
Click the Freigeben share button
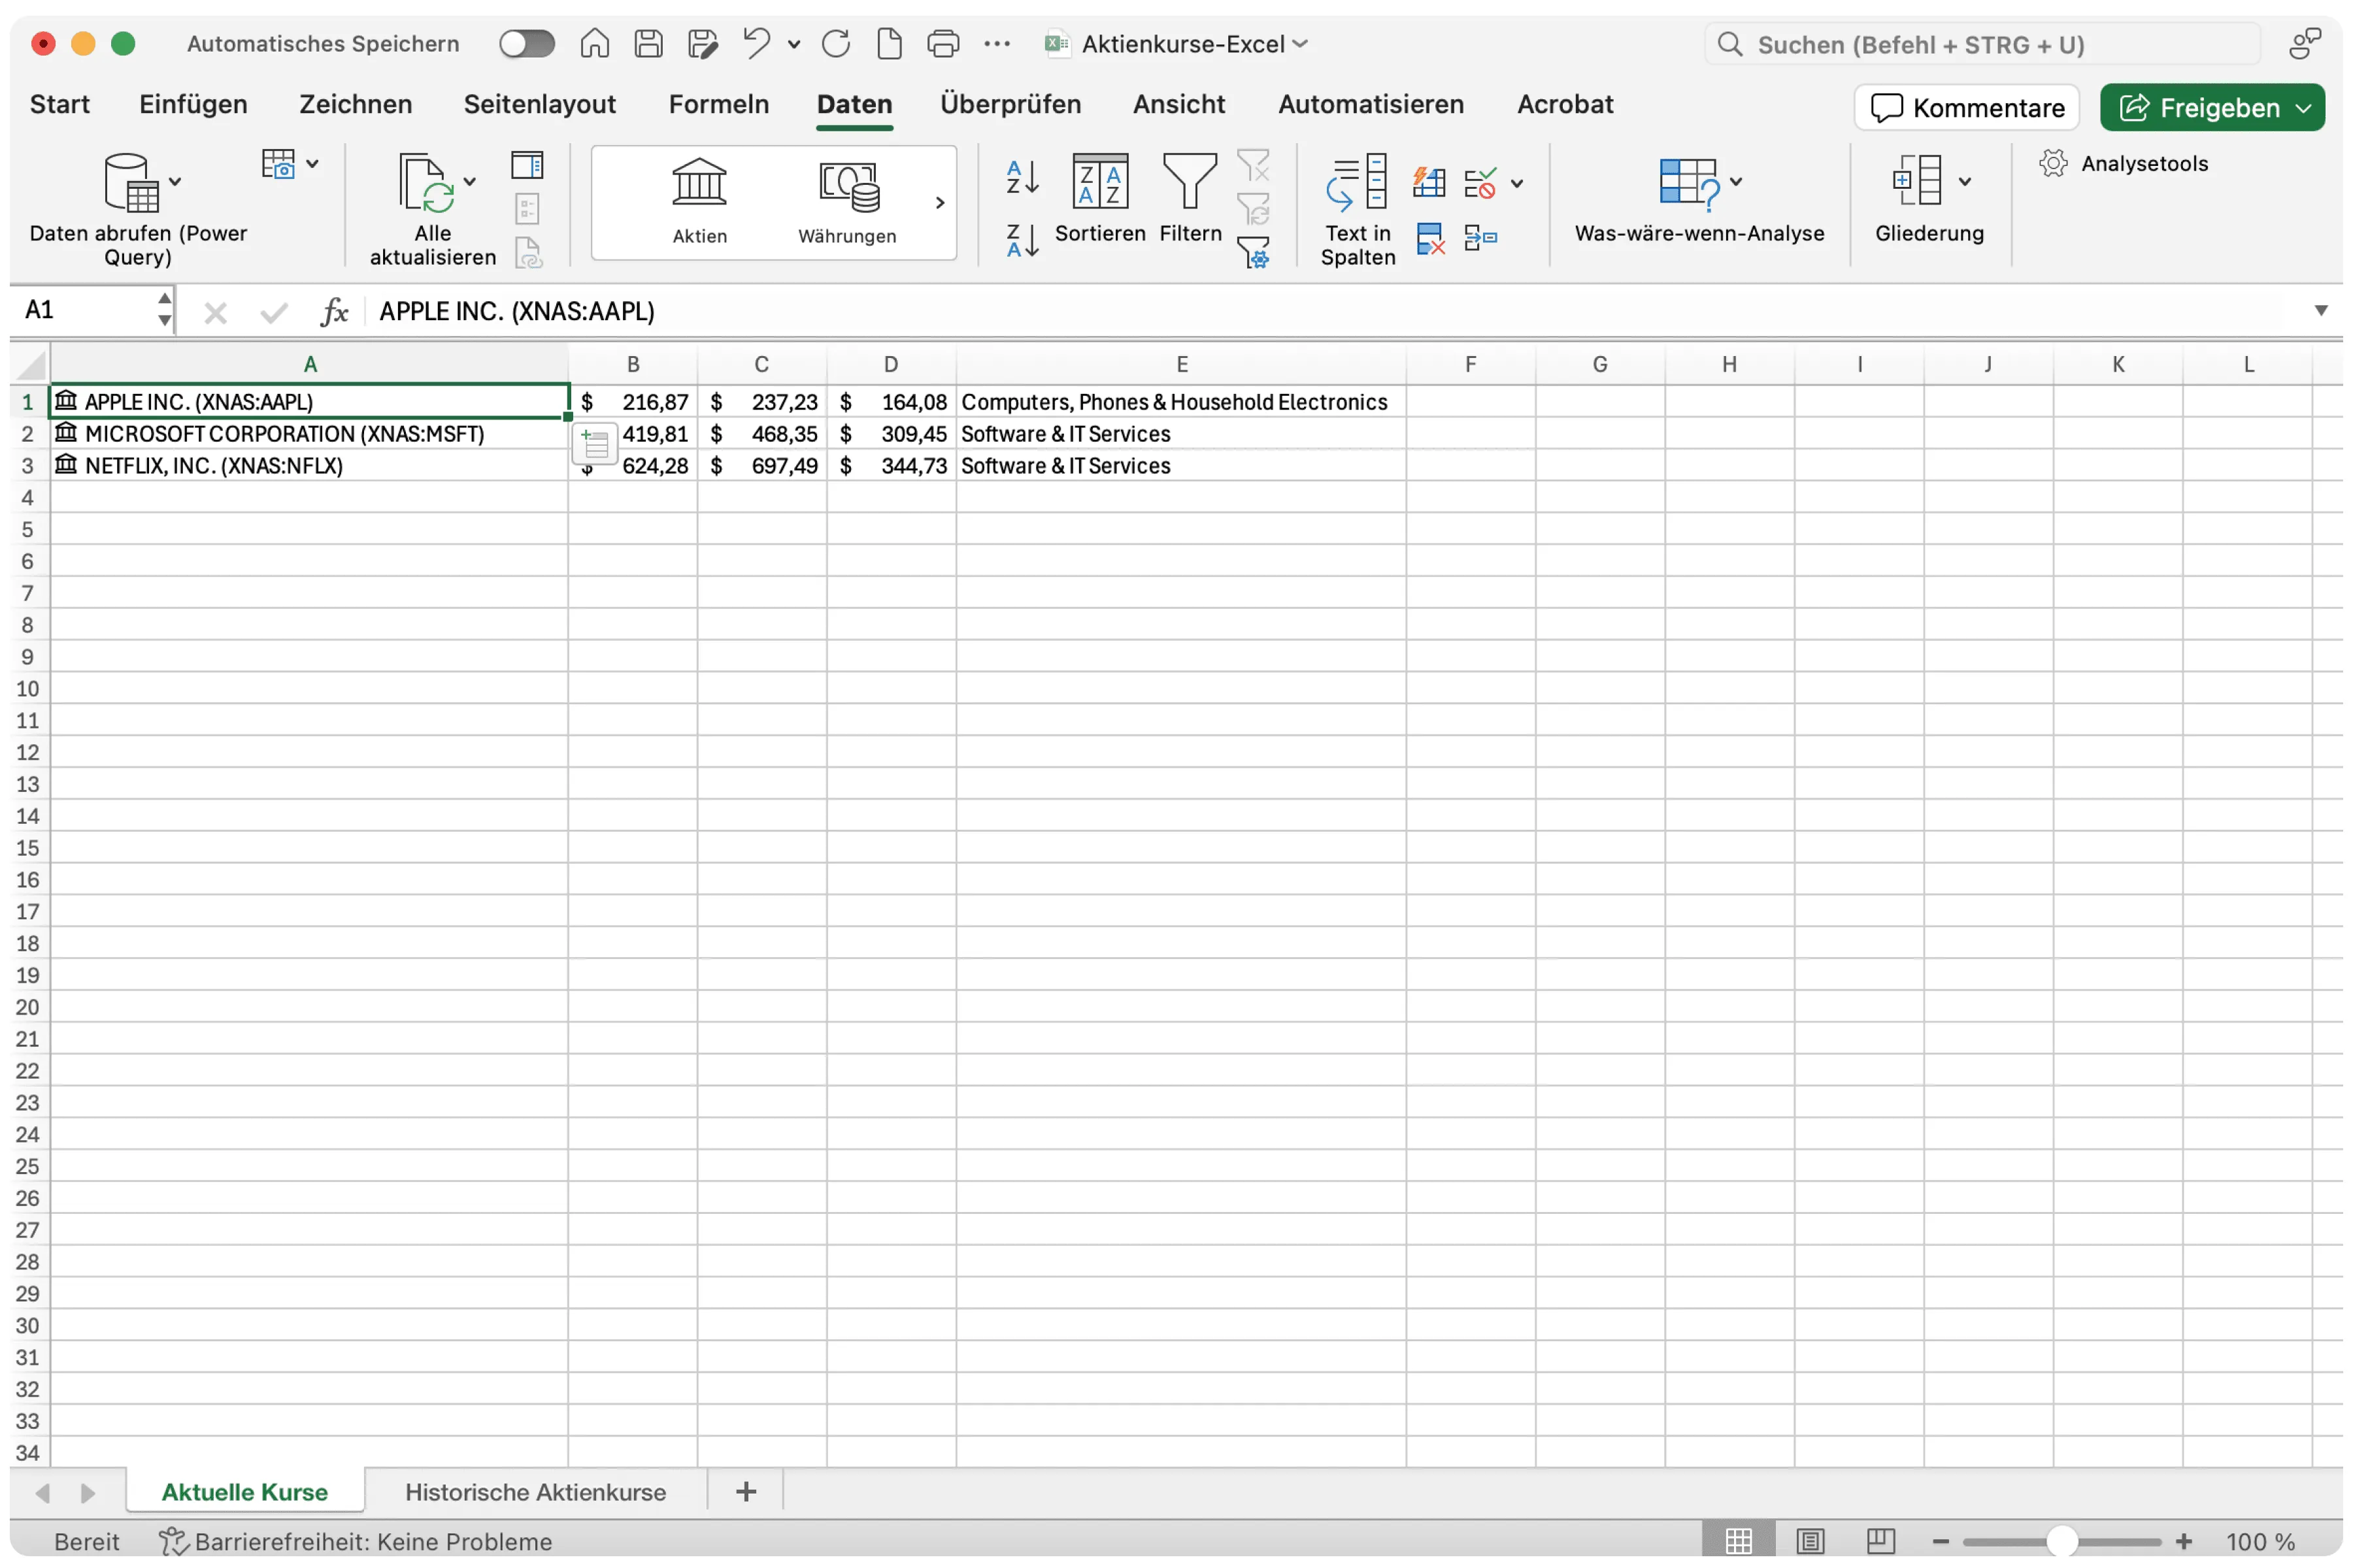pyautogui.click(x=2201, y=108)
